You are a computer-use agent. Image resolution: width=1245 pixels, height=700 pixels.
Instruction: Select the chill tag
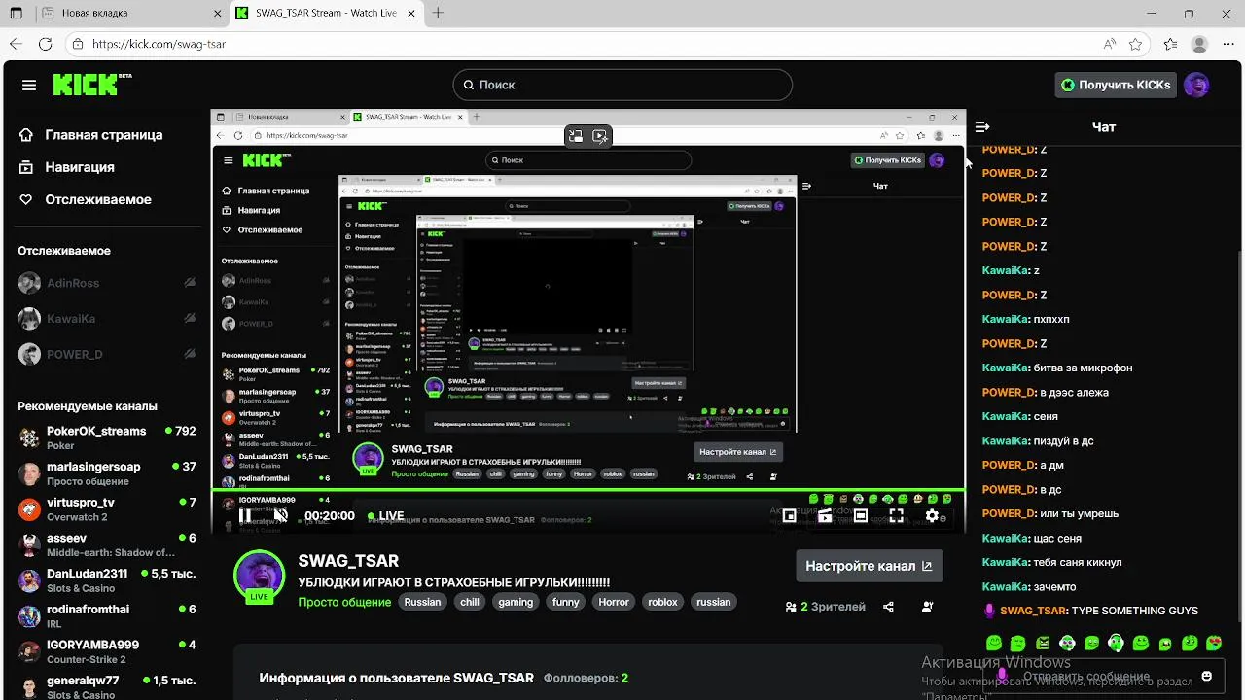470,602
